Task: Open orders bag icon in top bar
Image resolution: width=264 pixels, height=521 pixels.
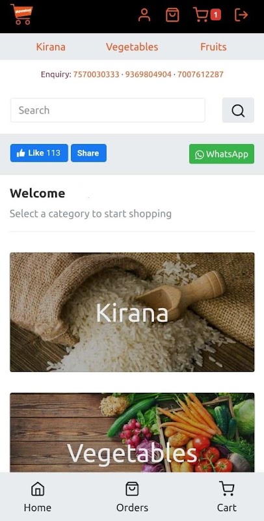Action: point(172,15)
